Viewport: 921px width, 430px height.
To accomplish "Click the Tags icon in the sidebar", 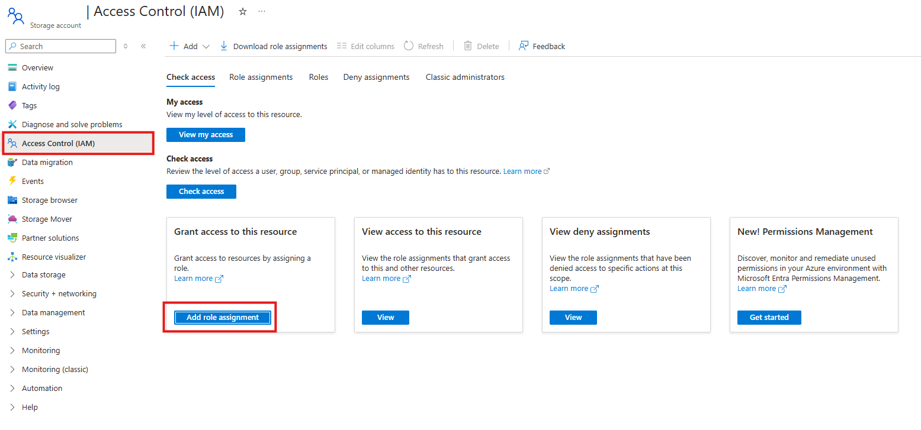I will [x=12, y=105].
